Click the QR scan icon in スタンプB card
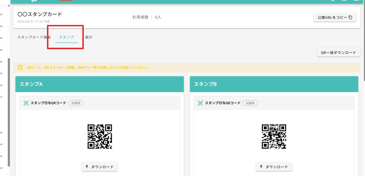This screenshot has width=365, height=176. (200, 103)
